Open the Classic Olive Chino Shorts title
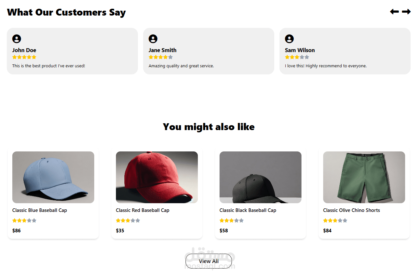The height and width of the screenshot is (276, 420). coord(351,210)
